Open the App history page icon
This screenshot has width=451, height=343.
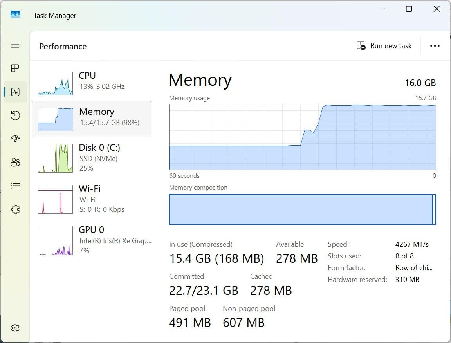pos(15,116)
